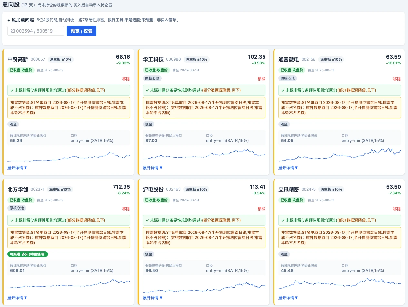
Task: Remove 华工科技 from the watchlist
Action: tap(262, 79)
